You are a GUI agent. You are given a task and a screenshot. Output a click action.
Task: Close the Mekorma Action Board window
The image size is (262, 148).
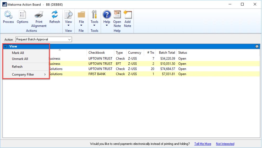click(x=255, y=4)
